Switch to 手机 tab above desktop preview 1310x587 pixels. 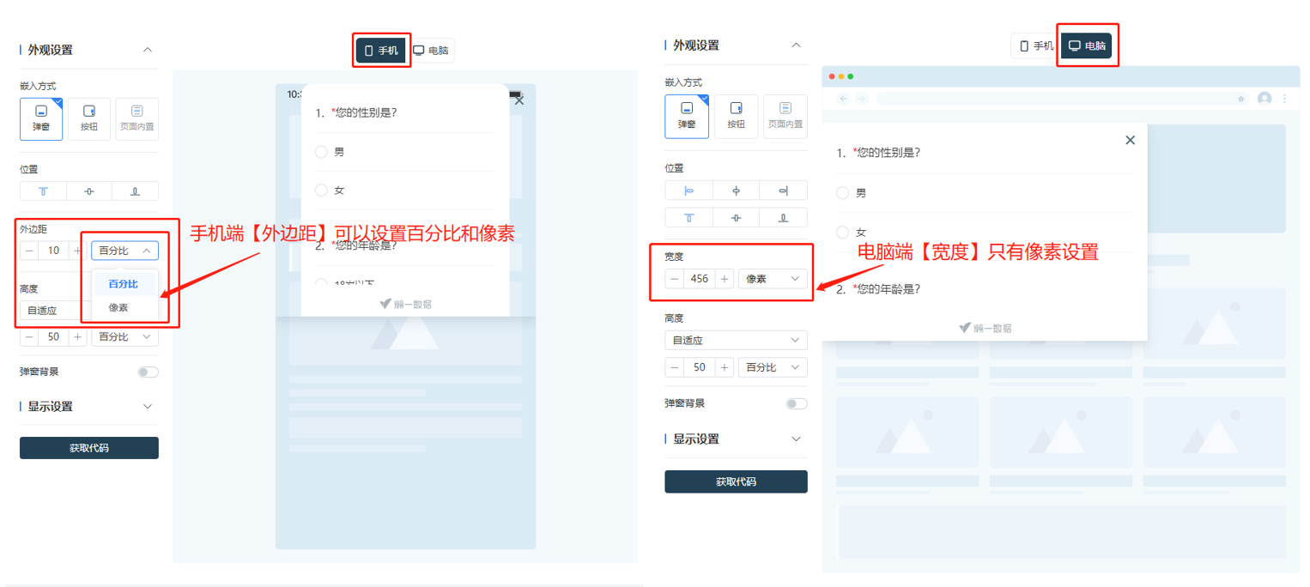pyautogui.click(x=1036, y=46)
